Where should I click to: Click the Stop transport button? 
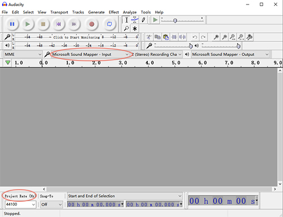[43, 24]
